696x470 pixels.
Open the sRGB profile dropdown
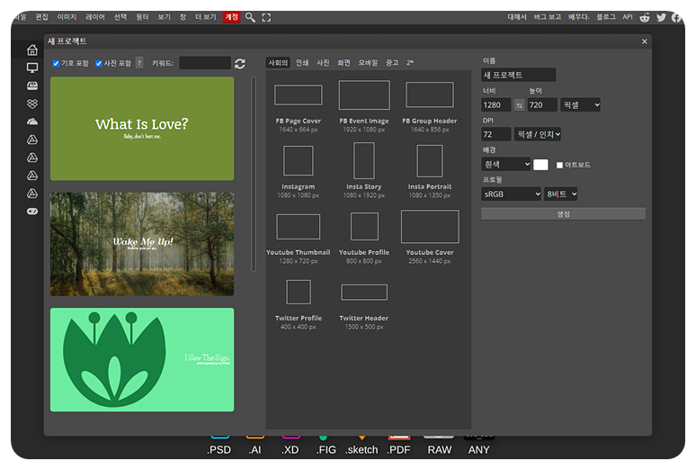[x=511, y=194]
